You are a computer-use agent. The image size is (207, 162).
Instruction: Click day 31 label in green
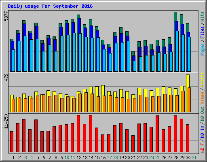click(194, 158)
